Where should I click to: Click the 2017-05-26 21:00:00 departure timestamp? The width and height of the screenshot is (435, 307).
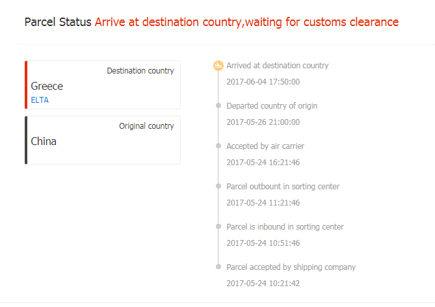tap(263, 122)
